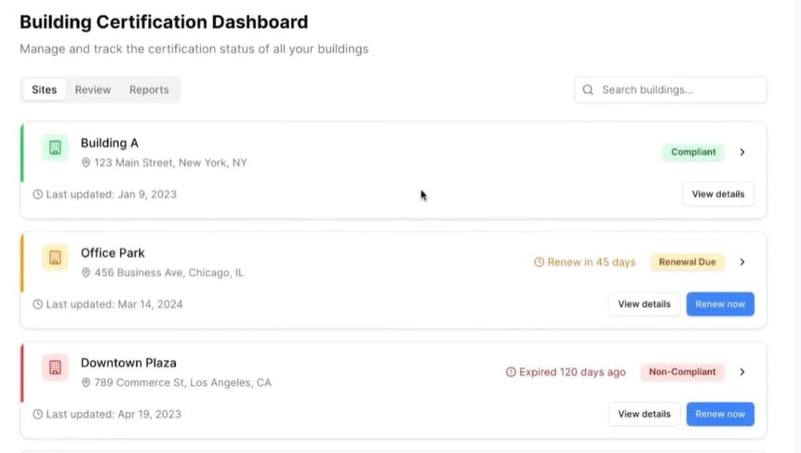Click the clock icon next to Renew in 45 days
The image size is (801, 453).
point(539,262)
